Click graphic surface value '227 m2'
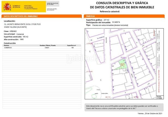The height and width of the screenshot is (117, 168). tap(106, 20)
